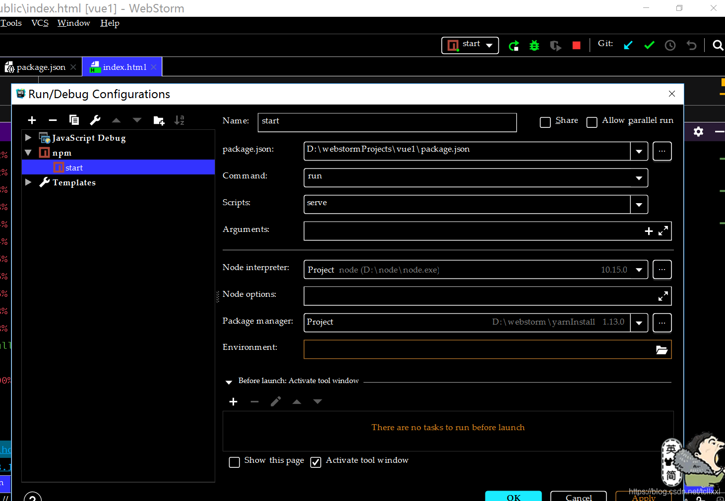This screenshot has height=501, width=725.
Task: Confirm dialog with OK button
Action: coord(513,496)
